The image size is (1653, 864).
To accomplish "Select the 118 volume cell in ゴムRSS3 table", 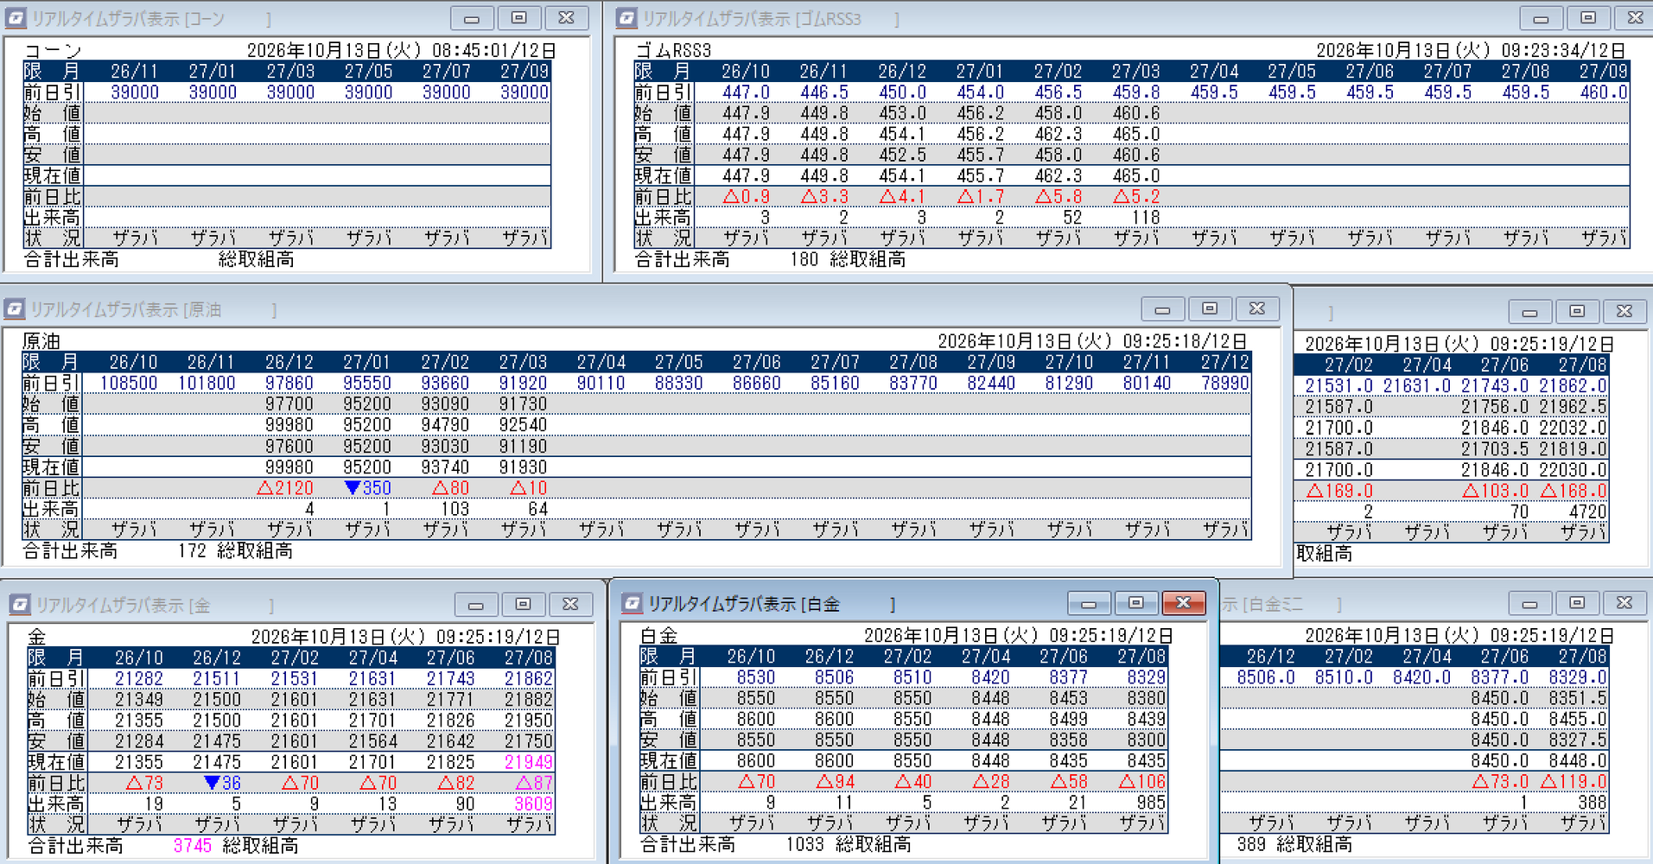I will [1146, 218].
